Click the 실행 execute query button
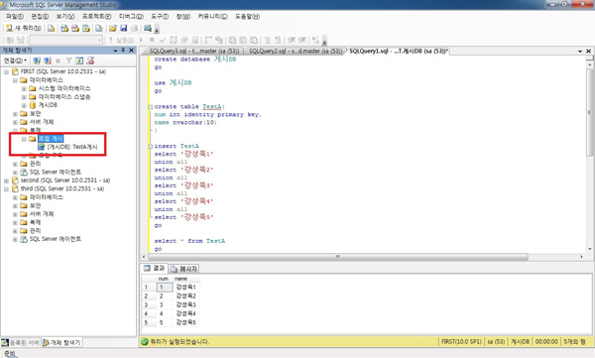 (121, 40)
